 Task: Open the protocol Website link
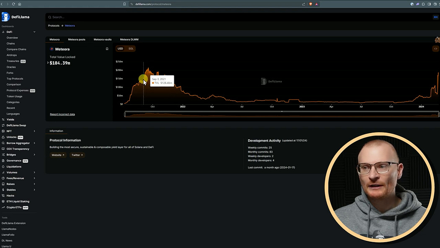[x=58, y=155]
